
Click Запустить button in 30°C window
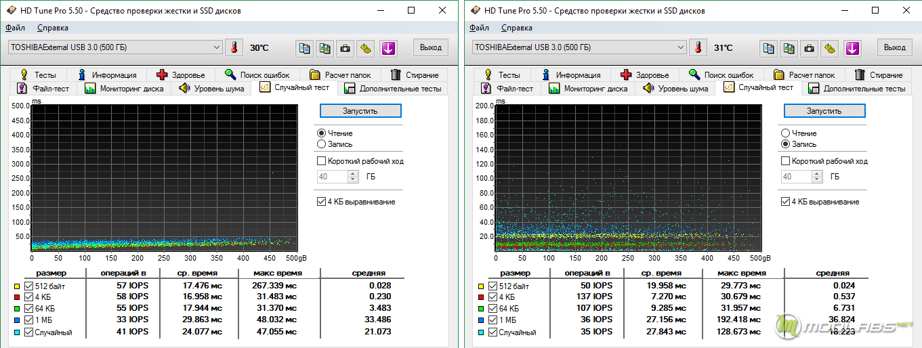[360, 110]
